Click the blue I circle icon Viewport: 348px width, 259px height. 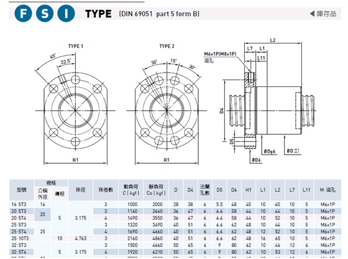click(x=66, y=14)
